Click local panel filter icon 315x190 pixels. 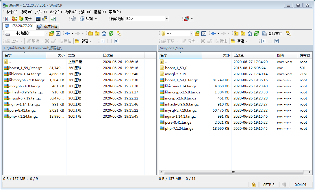58,33
